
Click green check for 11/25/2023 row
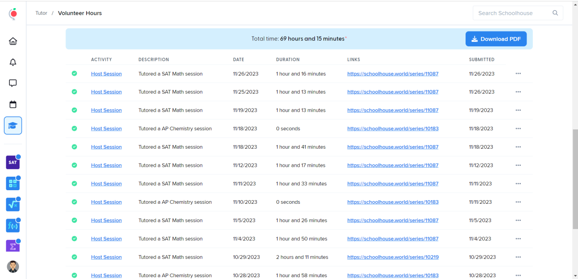tap(74, 91)
